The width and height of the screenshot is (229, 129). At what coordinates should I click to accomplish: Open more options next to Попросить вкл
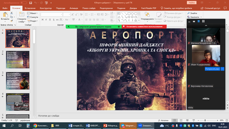tap(223, 69)
